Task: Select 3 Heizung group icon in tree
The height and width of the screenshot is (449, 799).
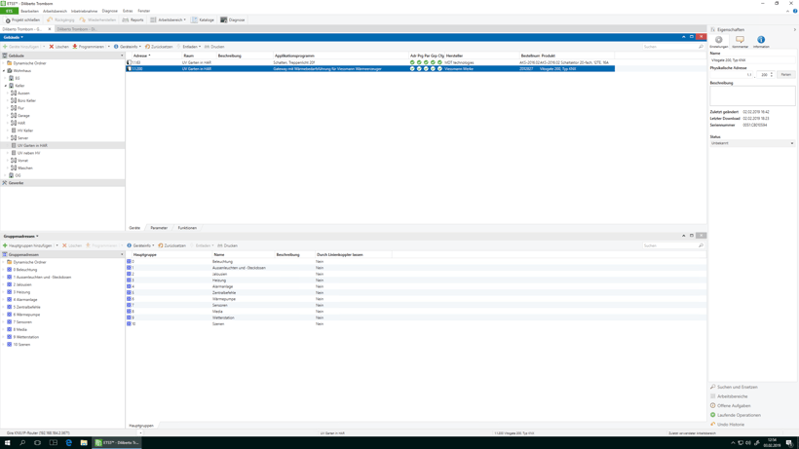Action: point(9,292)
